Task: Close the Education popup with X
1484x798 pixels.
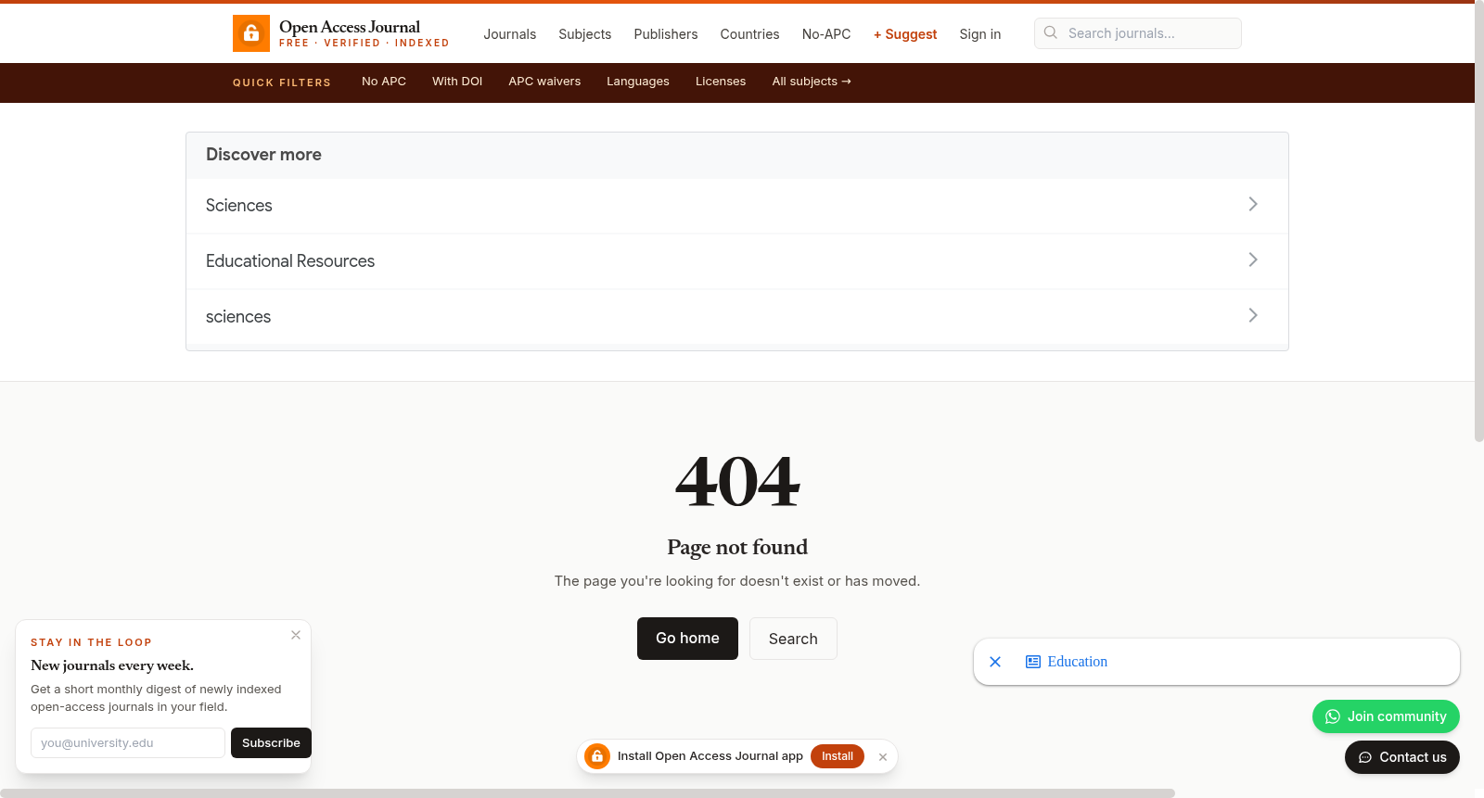Action: (995, 662)
